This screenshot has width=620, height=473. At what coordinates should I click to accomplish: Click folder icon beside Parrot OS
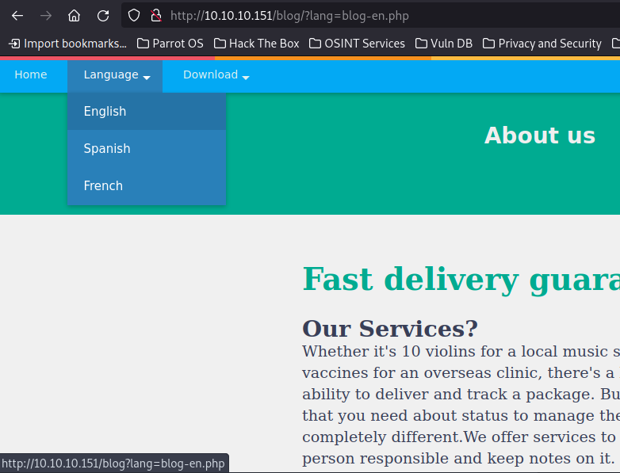coord(143,44)
